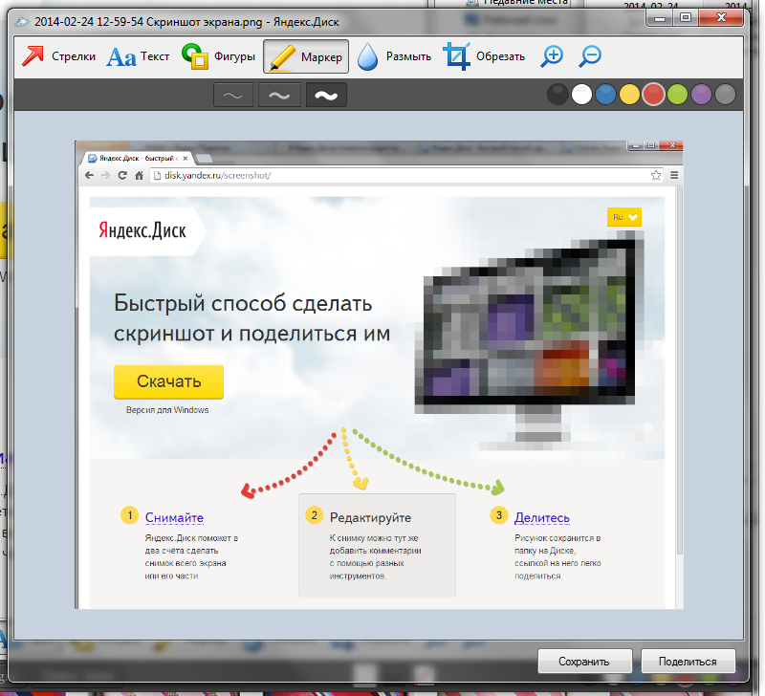Screen dimensions: 765x696
Task: Click the browser home icon
Action: point(139,176)
